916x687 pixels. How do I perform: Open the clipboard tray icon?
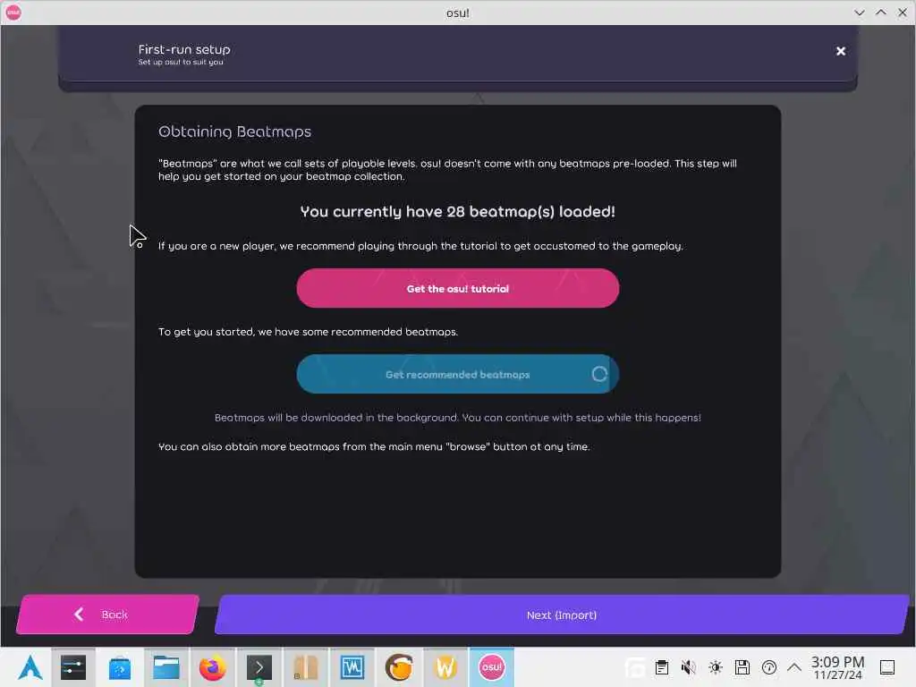[x=662, y=667]
